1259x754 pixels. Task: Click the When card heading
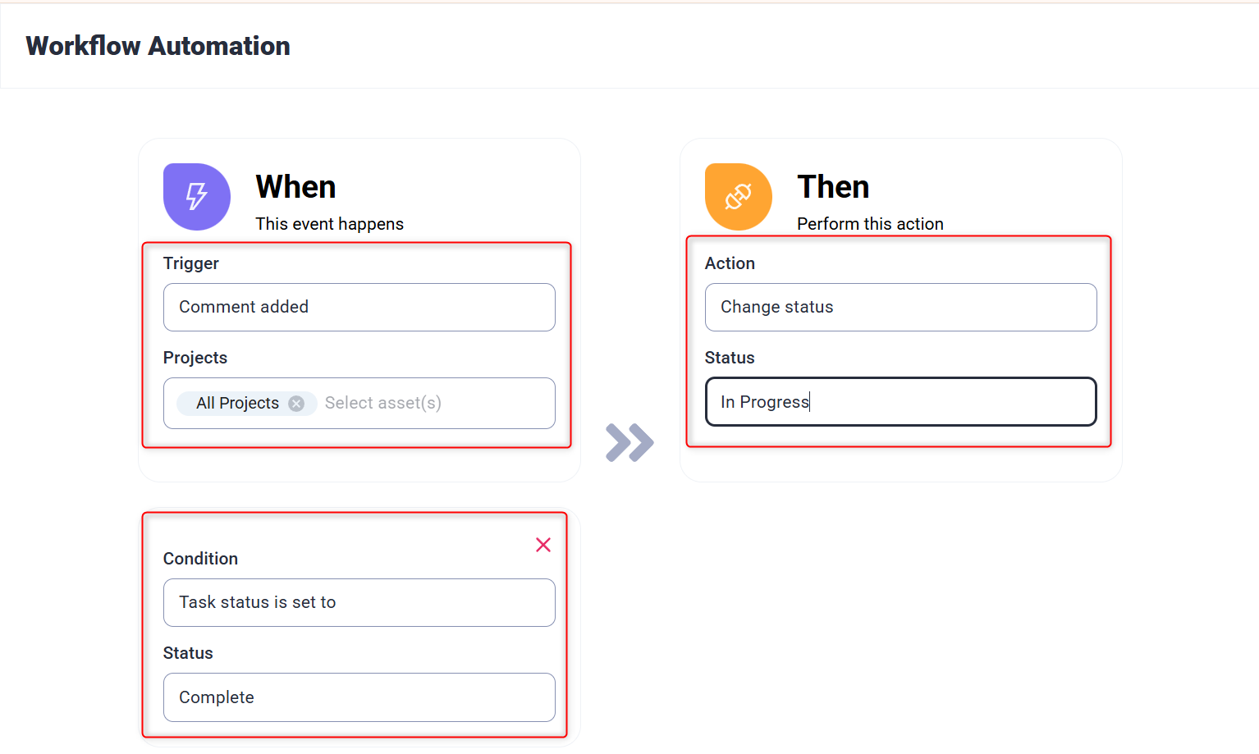(295, 187)
